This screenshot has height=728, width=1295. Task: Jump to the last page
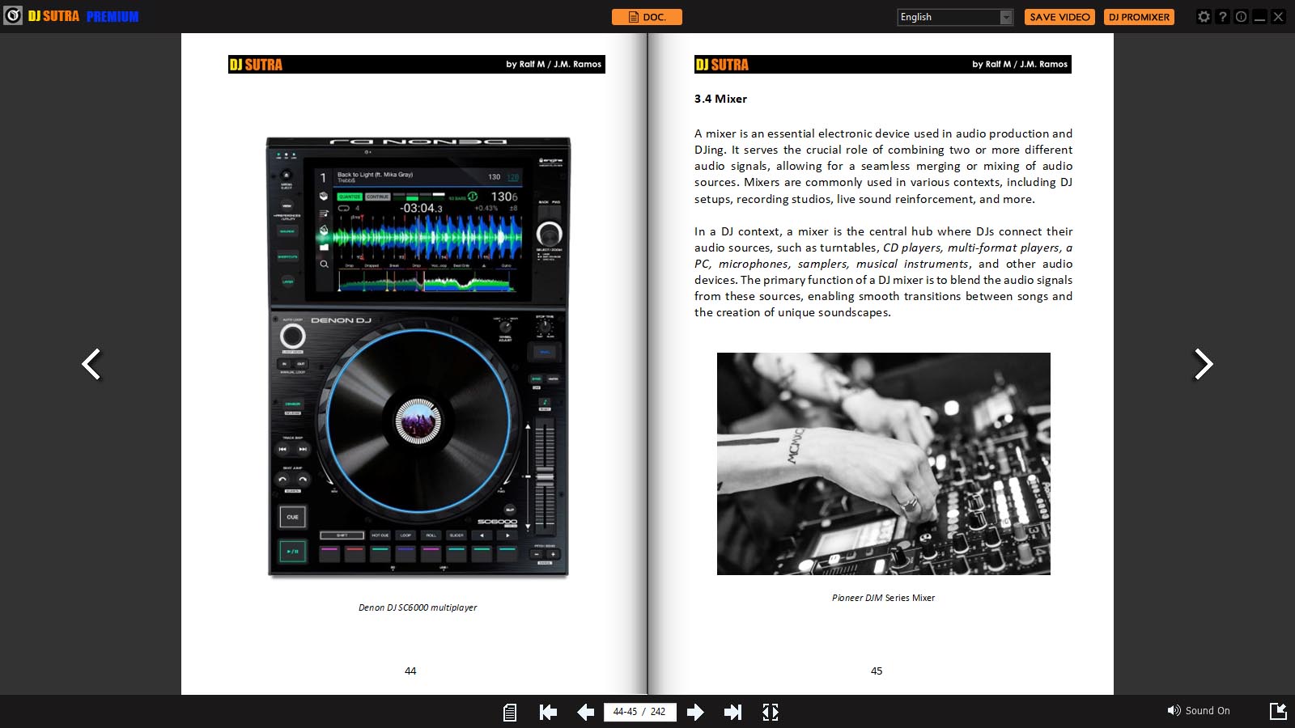(x=732, y=712)
